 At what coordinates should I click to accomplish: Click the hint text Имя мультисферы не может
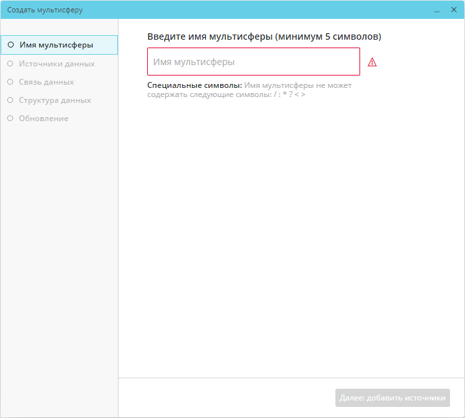[x=298, y=85]
